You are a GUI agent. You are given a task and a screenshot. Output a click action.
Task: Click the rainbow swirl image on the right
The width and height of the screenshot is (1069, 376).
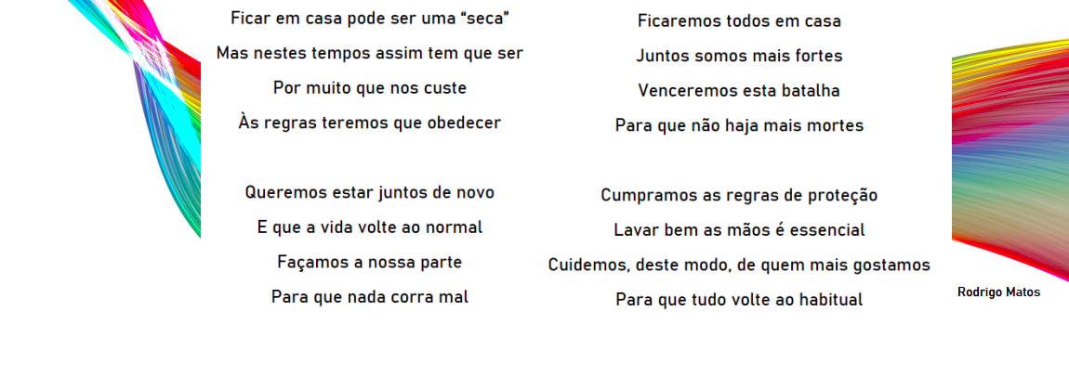pyautogui.click(x=1010, y=149)
